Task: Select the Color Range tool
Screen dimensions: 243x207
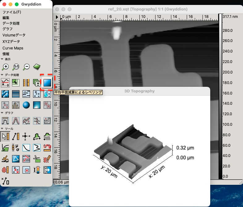Action: 37,170
